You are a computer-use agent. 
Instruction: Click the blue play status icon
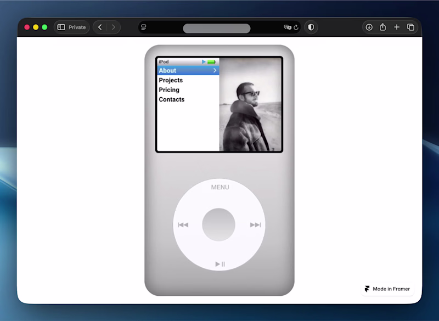click(204, 62)
